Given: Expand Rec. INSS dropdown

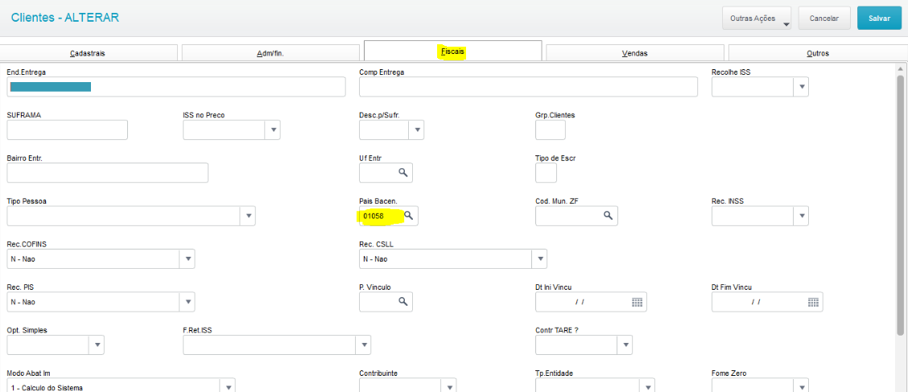Looking at the screenshot, I should [x=802, y=216].
